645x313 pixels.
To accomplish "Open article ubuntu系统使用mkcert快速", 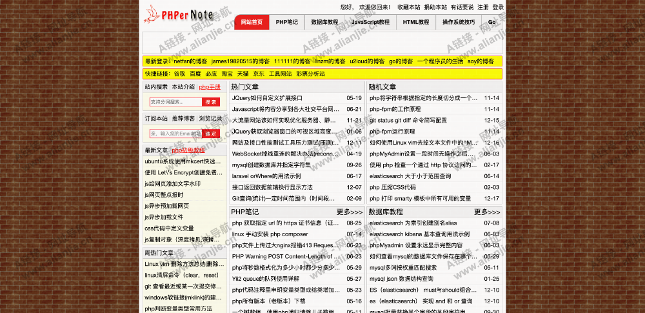I will [183, 161].
